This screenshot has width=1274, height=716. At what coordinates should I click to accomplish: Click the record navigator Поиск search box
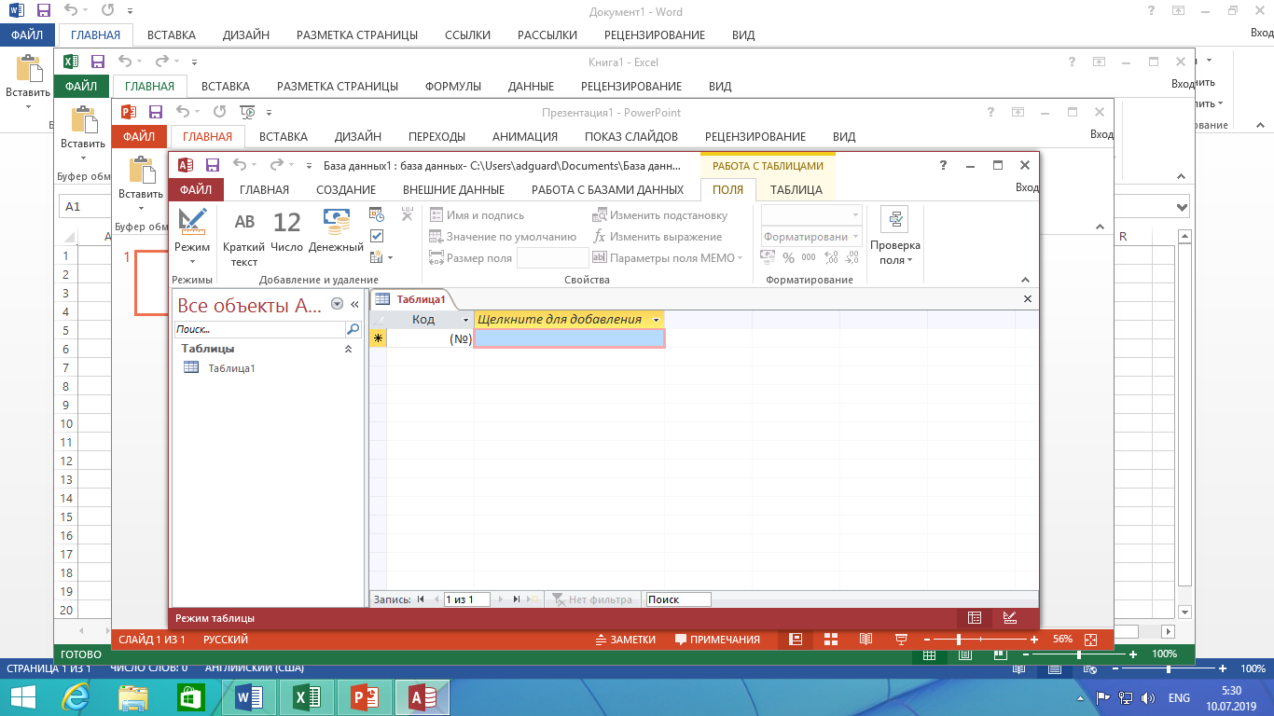[x=678, y=599]
